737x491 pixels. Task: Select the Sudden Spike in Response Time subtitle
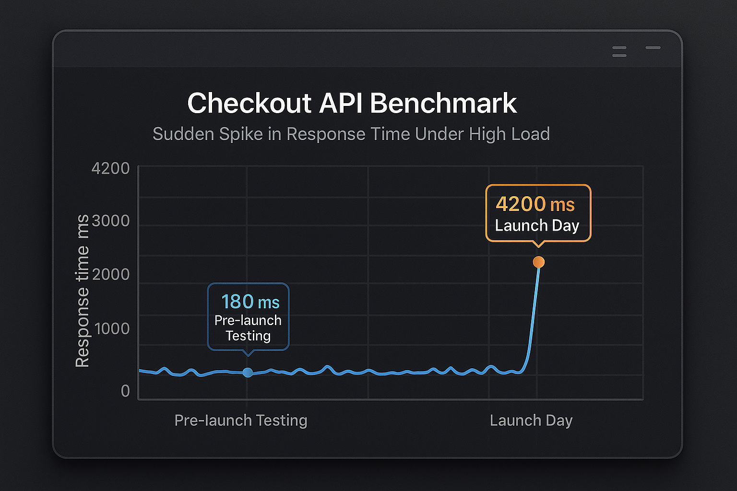tap(351, 134)
